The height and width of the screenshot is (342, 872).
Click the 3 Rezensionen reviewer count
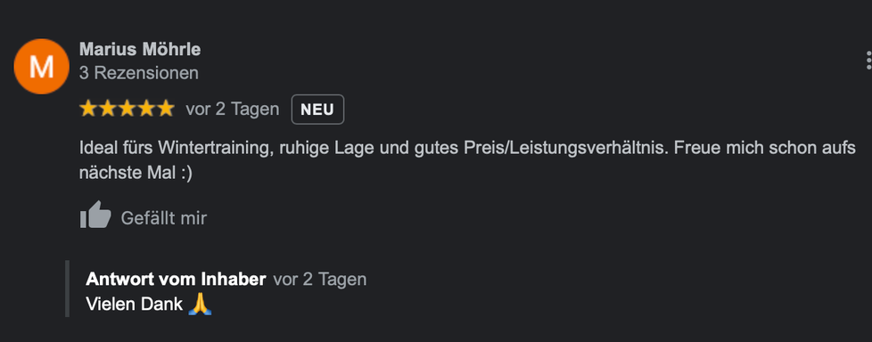pos(139,73)
